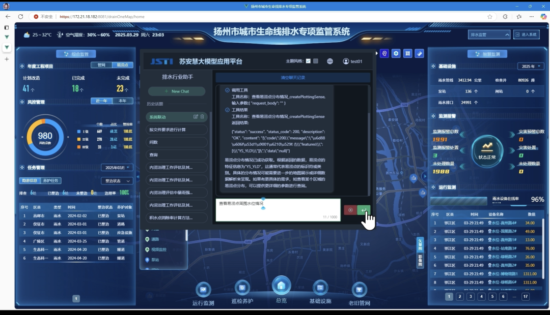Click the chat message input field

(278, 209)
